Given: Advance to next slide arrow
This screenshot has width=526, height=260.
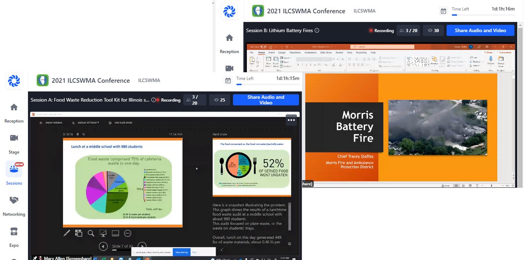Looking at the screenshot, I should click(142, 246).
